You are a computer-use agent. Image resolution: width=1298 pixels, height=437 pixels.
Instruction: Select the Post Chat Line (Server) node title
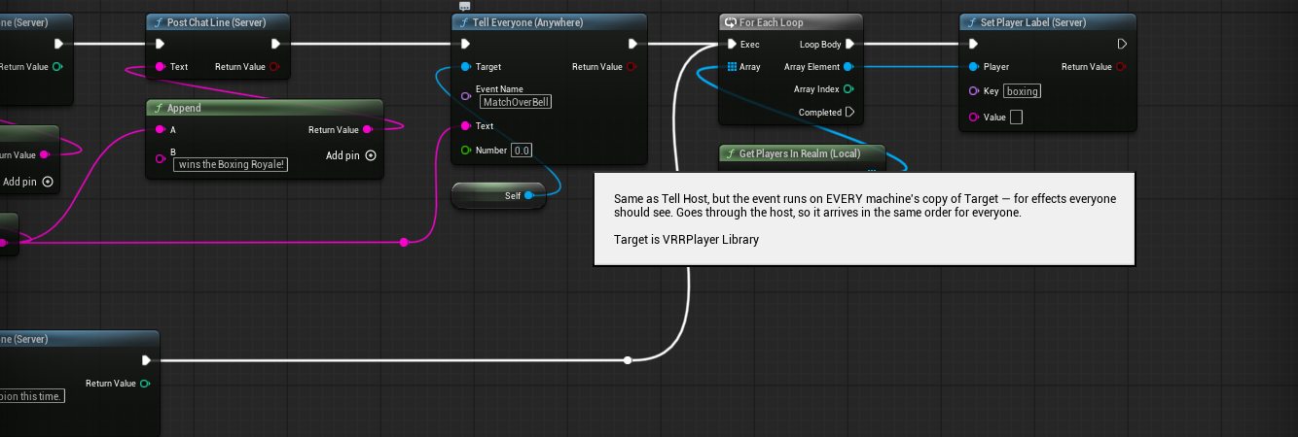coord(216,21)
